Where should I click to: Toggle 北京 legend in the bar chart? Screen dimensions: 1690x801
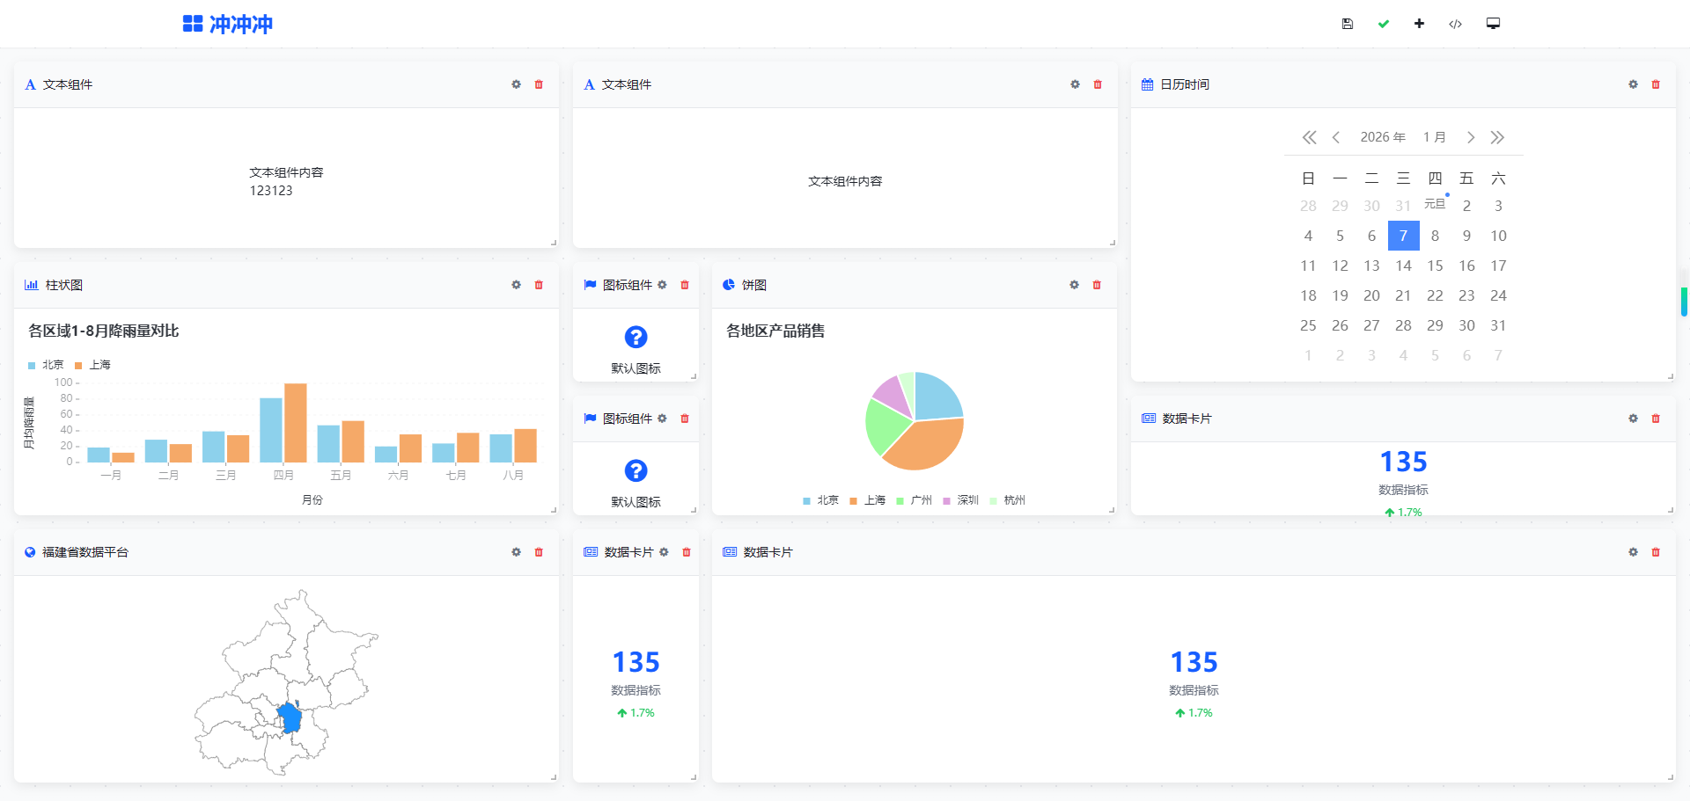[x=47, y=365]
